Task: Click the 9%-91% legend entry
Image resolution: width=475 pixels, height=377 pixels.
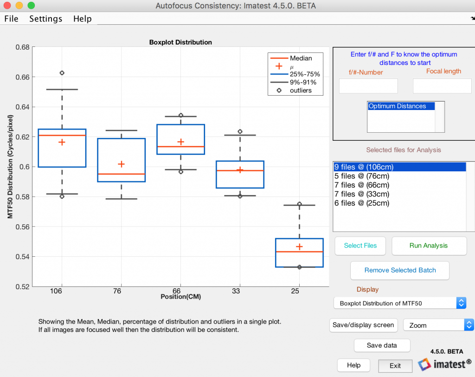Action: pos(293,82)
